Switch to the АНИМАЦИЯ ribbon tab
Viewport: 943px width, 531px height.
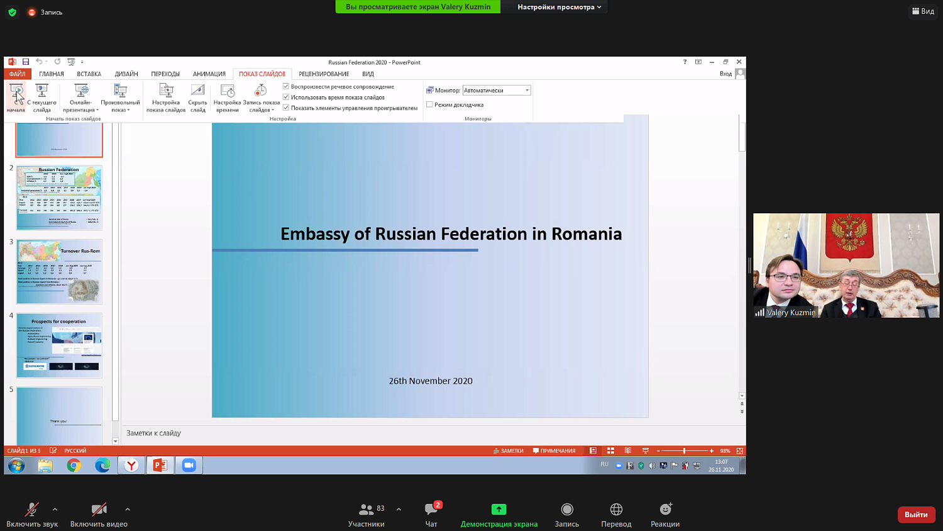[x=209, y=74]
